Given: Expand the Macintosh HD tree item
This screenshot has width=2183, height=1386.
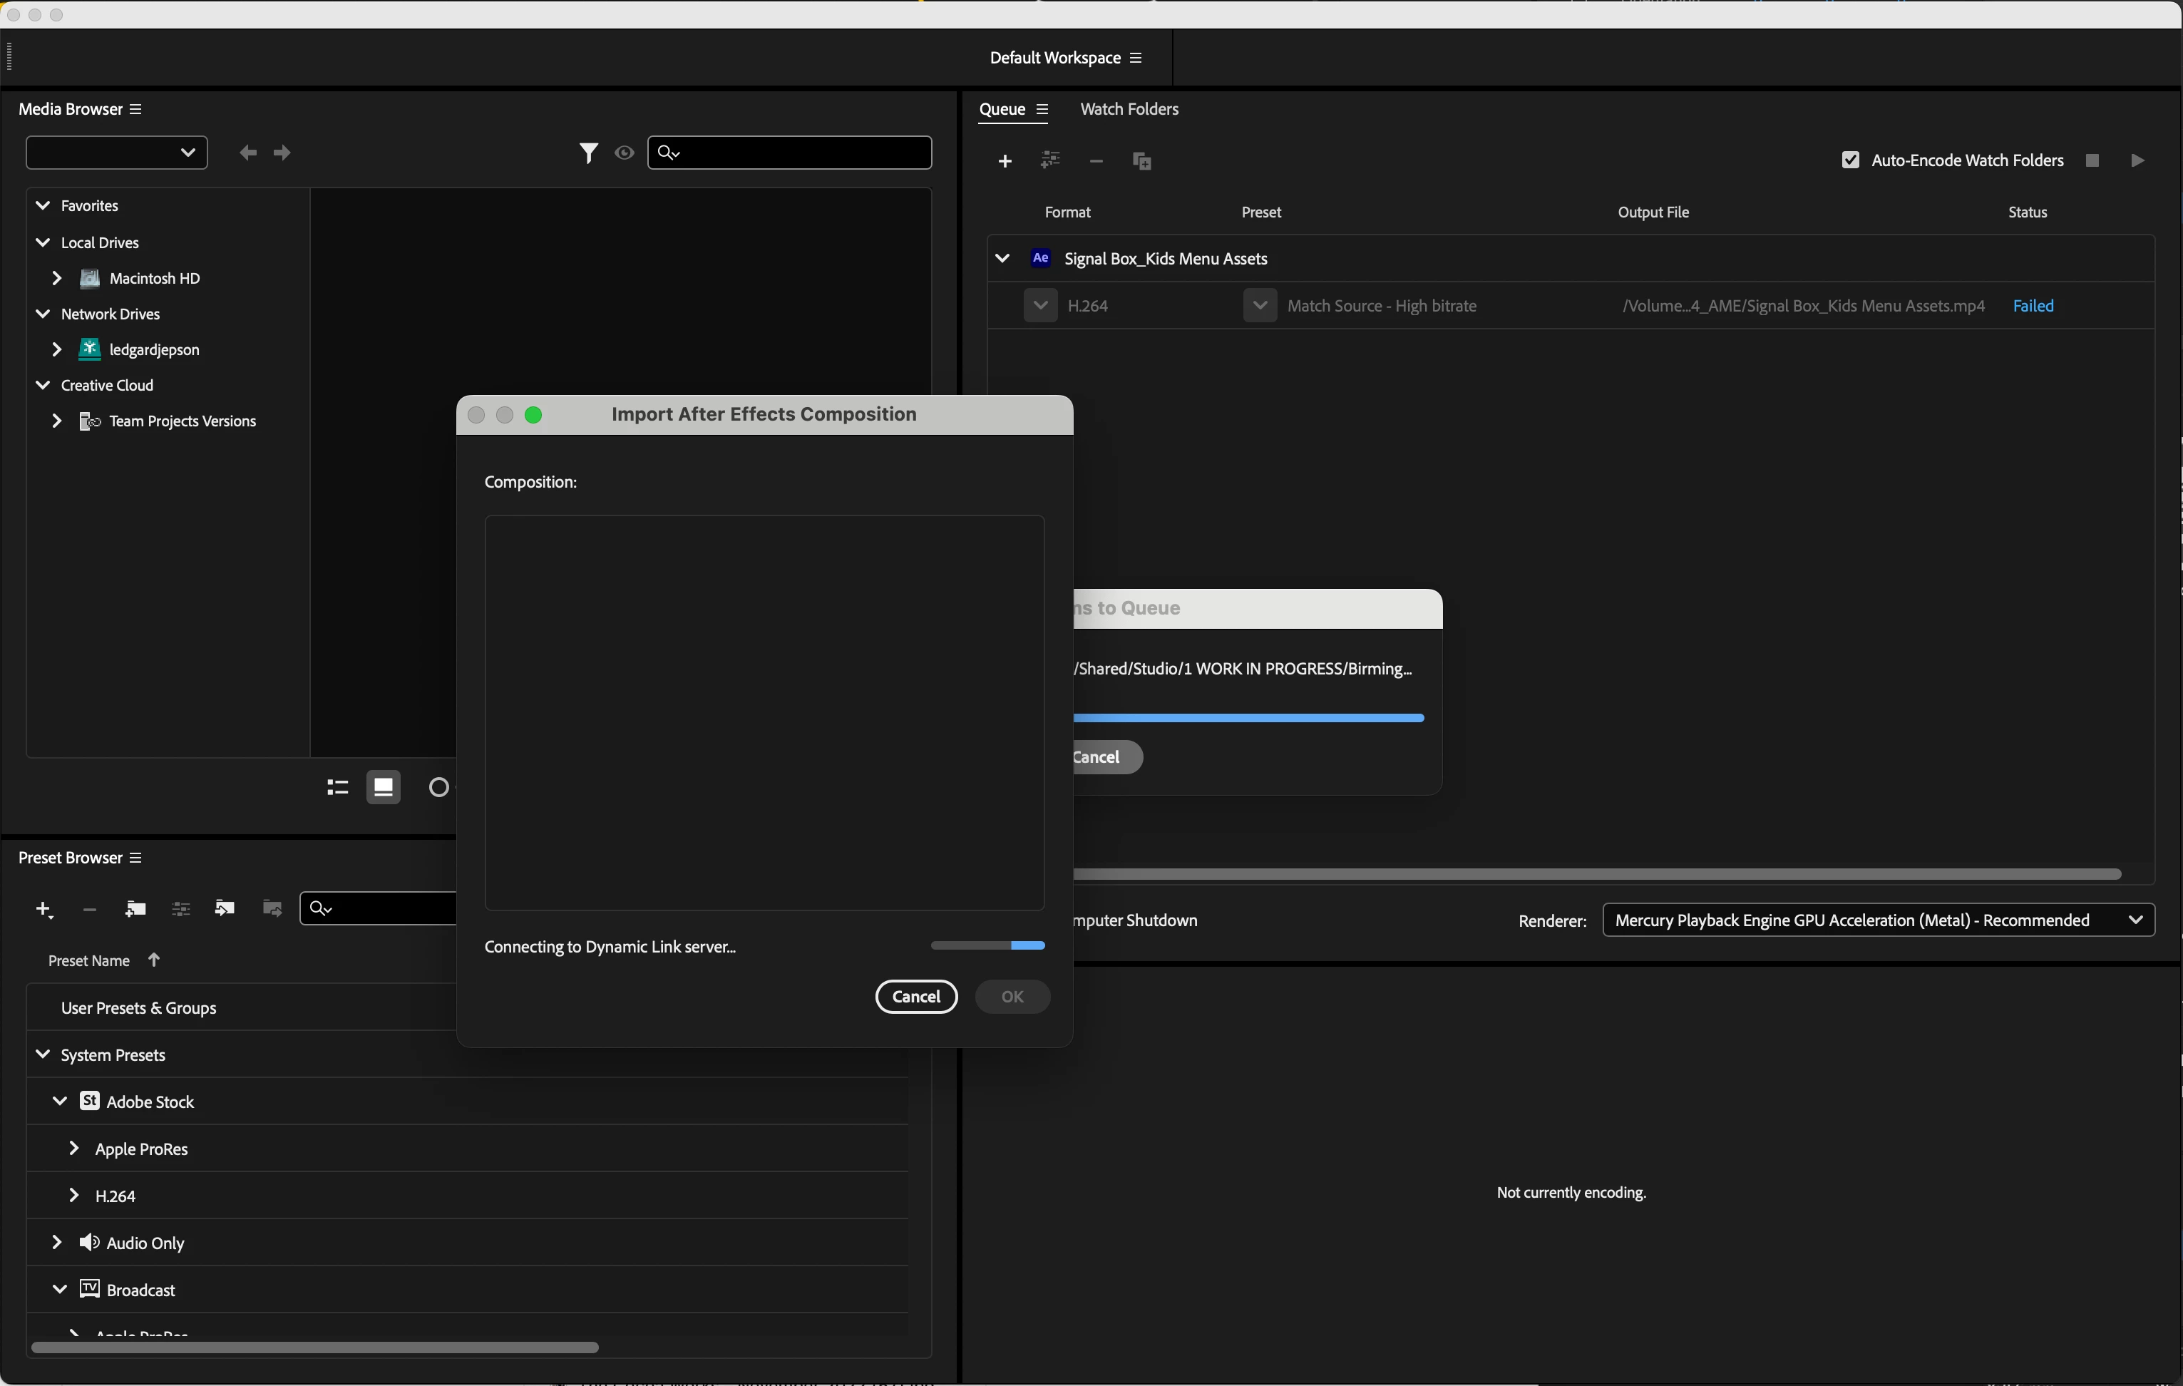Looking at the screenshot, I should point(56,278).
